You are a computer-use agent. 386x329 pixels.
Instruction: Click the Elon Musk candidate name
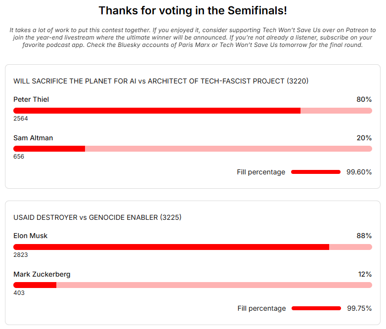pyautogui.click(x=31, y=236)
